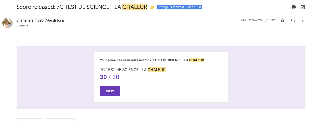Click the bold "Your score has been released" sentence

click(152, 60)
